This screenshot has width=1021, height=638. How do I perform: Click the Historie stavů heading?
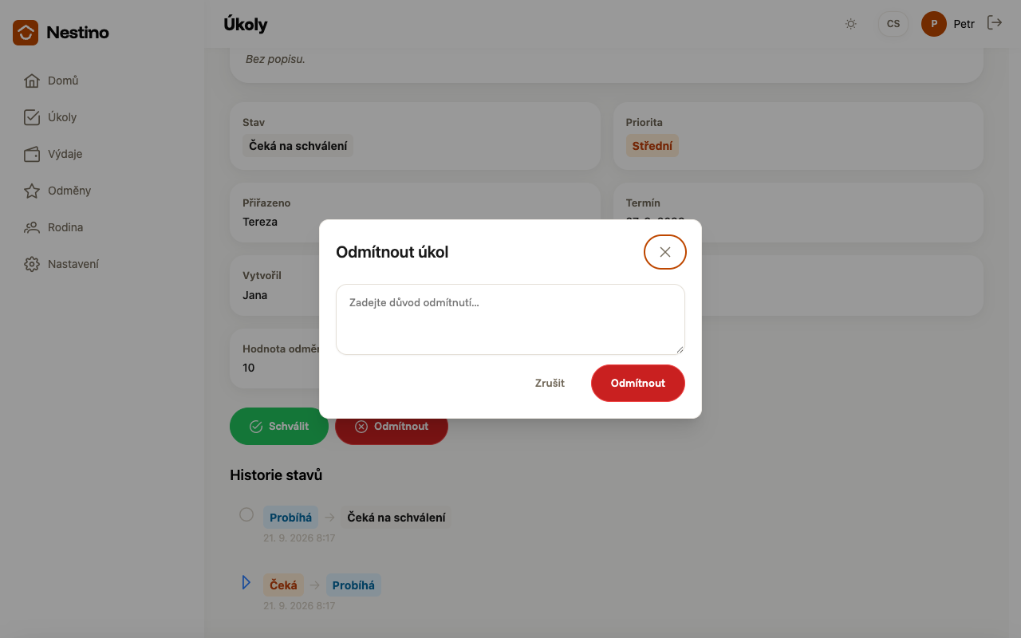click(x=276, y=475)
